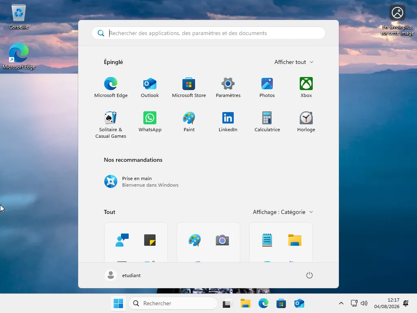Screen dimensions: 417x313
Task: Expand Afficher tout pinned apps
Action: [294, 62]
